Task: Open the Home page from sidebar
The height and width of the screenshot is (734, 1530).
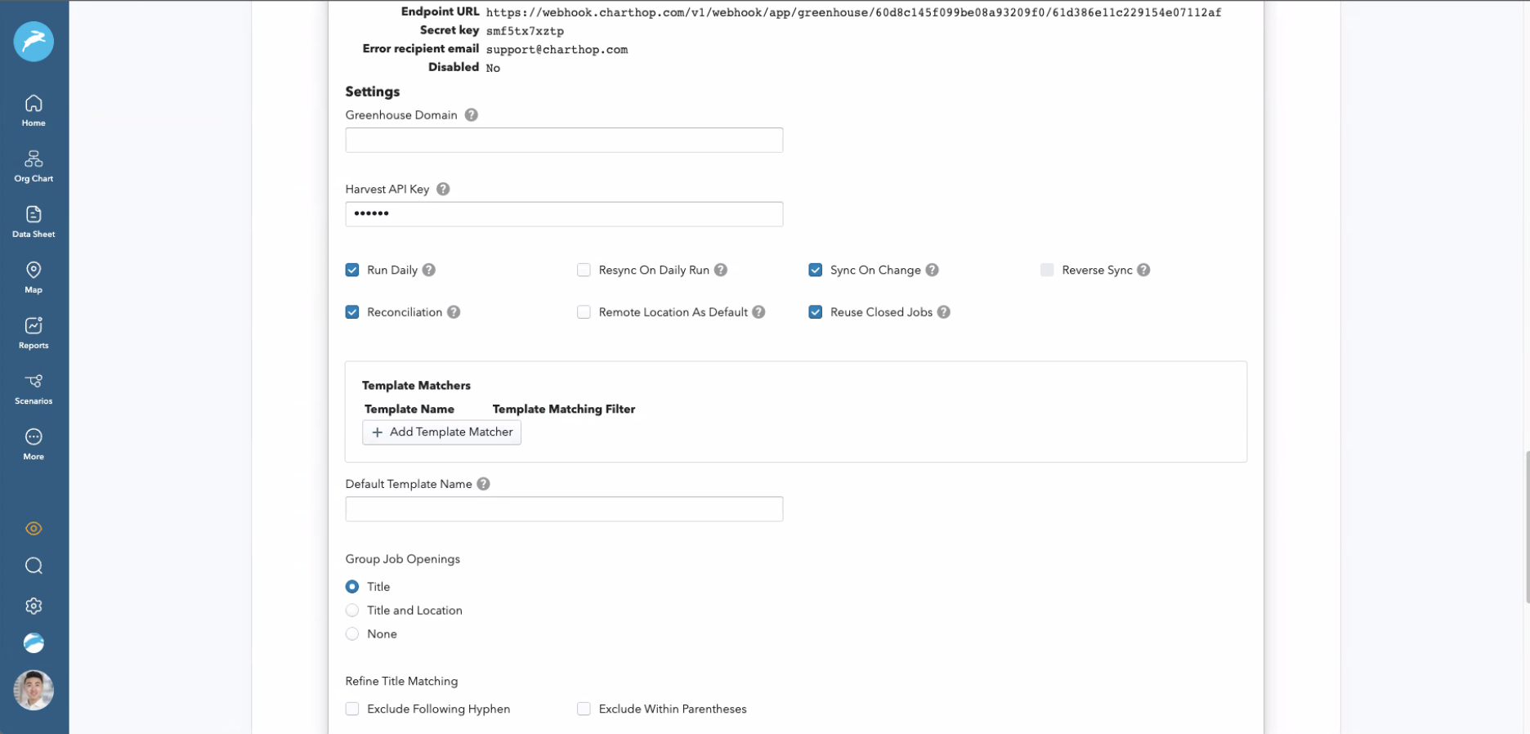Action: tap(34, 110)
